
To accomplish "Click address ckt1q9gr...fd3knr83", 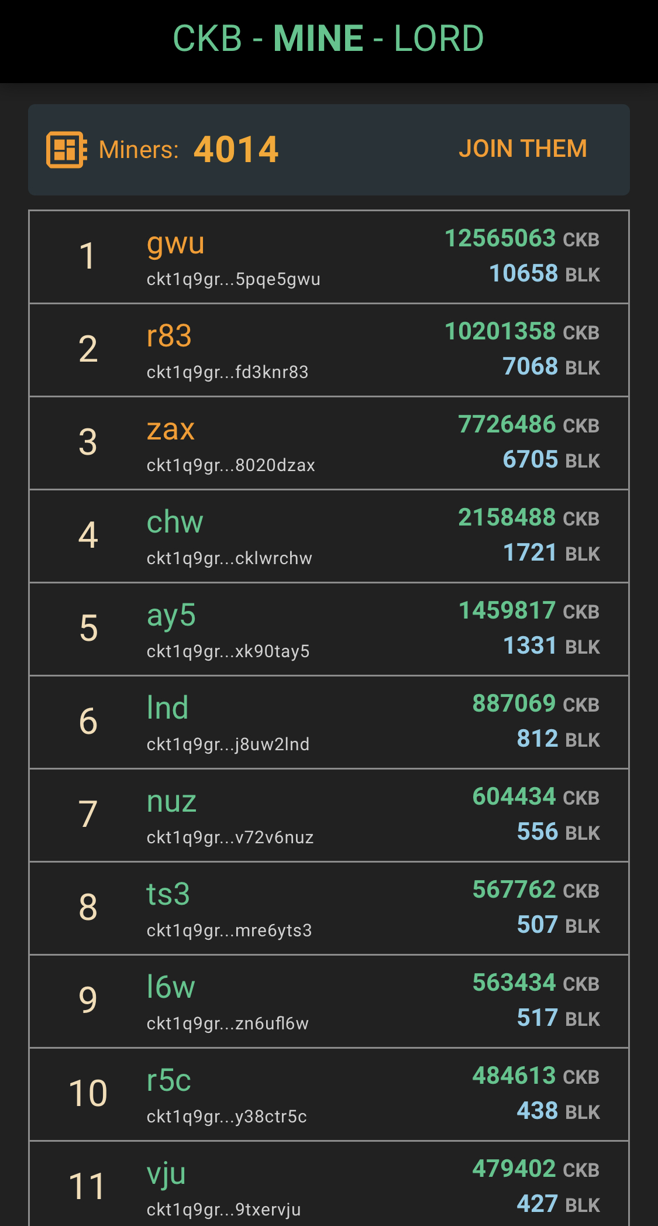I will [x=228, y=372].
